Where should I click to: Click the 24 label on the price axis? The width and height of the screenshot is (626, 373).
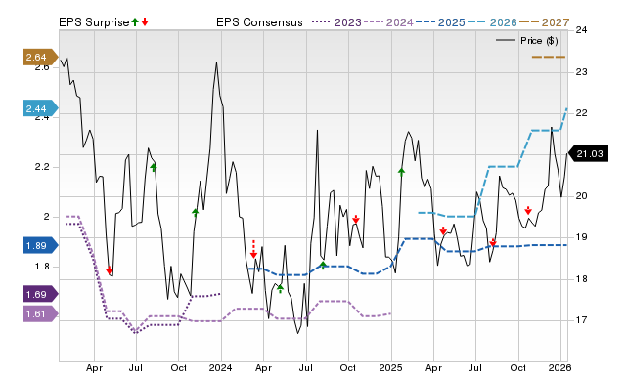pos(582,30)
